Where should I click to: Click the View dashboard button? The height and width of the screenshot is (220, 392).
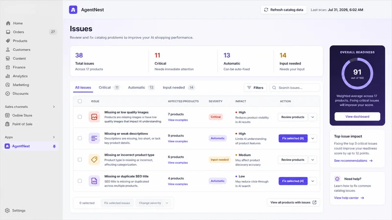(357, 116)
